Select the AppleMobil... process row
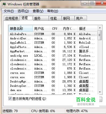The height and width of the screenshot is (114, 106). 53,43
